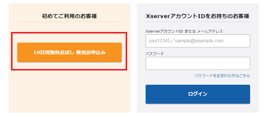Click the orange divider line under 初めてご利用のお客様

(70, 22)
